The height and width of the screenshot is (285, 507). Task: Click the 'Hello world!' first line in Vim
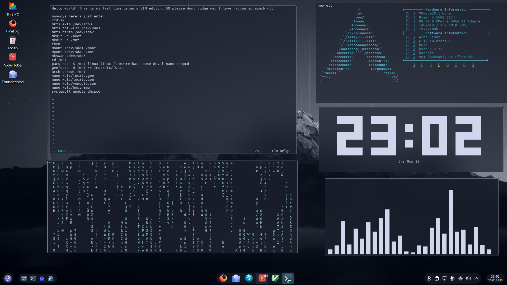pyautogui.click(x=163, y=8)
